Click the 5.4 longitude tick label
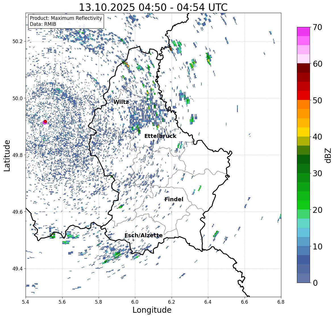 point(26,302)
